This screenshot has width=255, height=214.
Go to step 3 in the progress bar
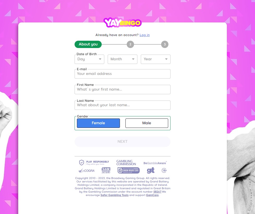pos(165,44)
